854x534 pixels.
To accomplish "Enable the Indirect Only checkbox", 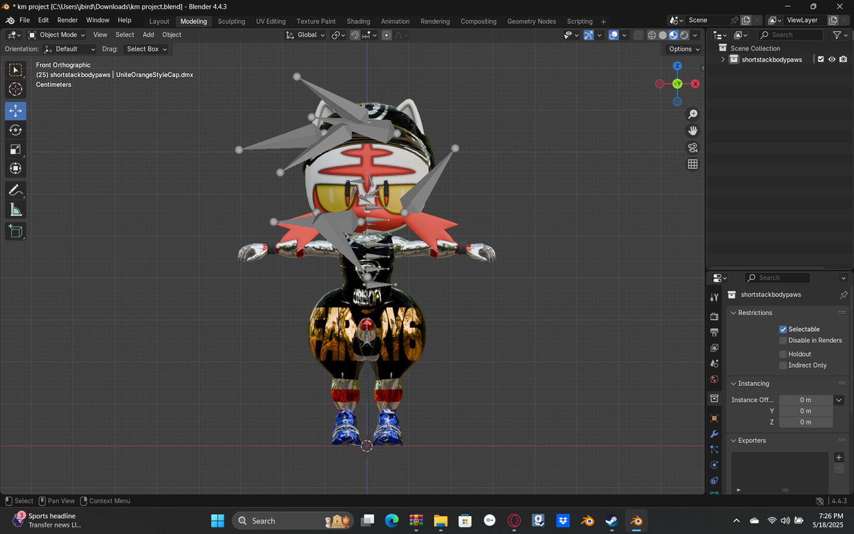I will (783, 365).
